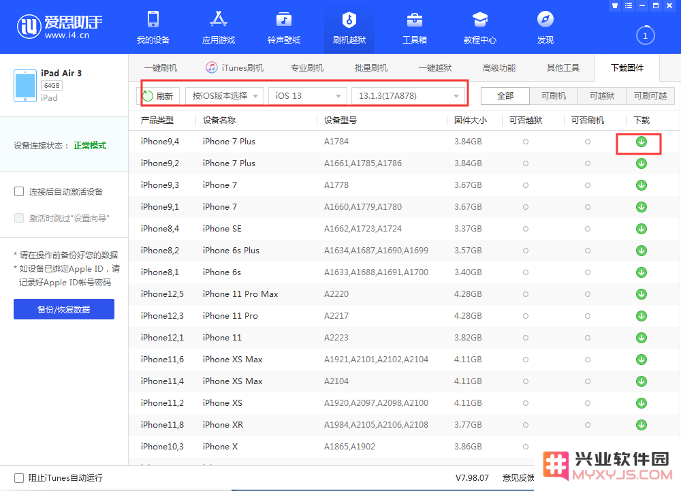This screenshot has height=491, width=681.
Task: Switch to 一键刷机 tab
Action: click(161, 67)
